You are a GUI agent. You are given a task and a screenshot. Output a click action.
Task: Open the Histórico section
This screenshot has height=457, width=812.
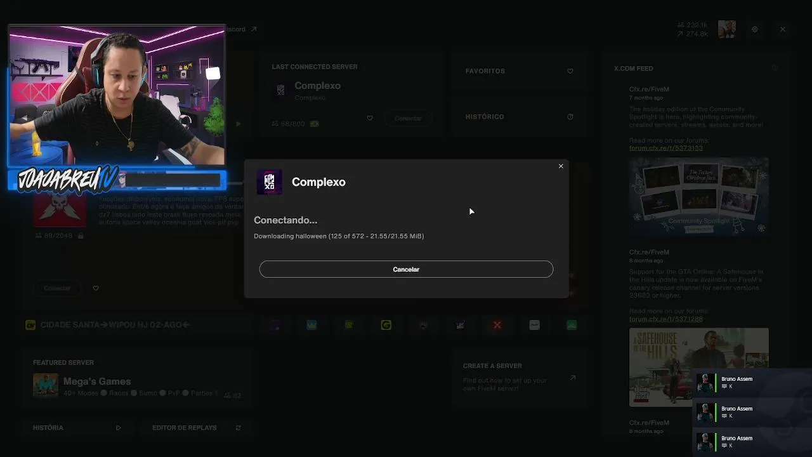point(519,117)
